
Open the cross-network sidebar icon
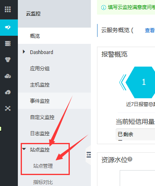pos(8,108)
